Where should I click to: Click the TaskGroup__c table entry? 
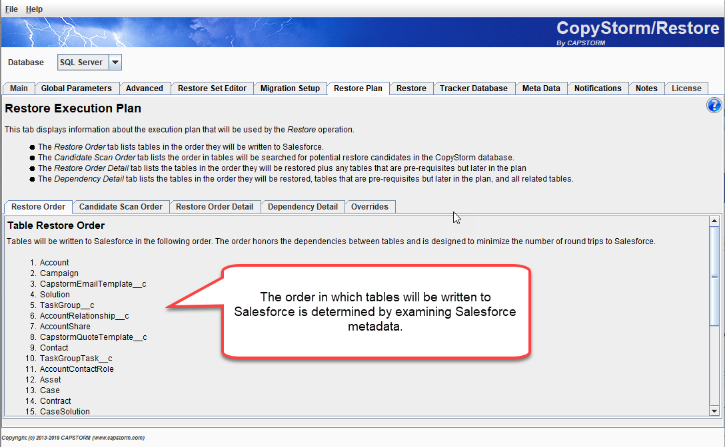click(x=67, y=305)
